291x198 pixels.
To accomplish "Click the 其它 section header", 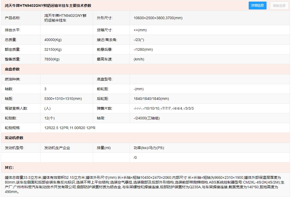I will (x=9, y=167).
